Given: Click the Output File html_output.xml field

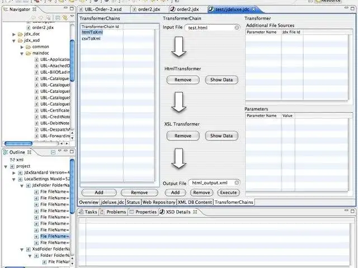Looking at the screenshot, I should [214, 183].
